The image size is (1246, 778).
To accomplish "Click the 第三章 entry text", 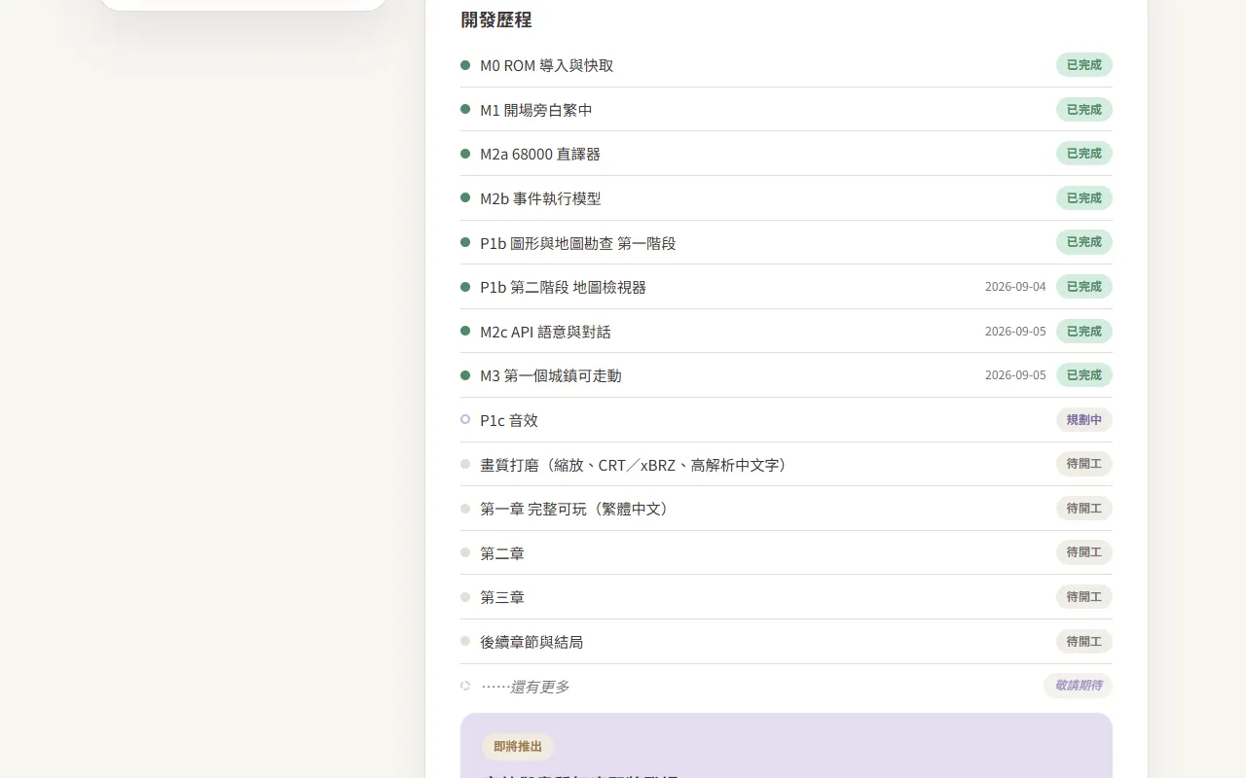I will 502,597.
